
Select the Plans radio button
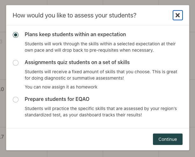coord(16,35)
